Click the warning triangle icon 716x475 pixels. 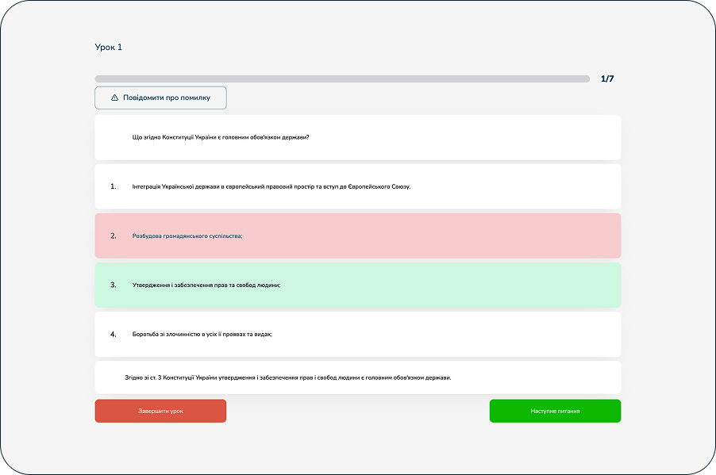(x=114, y=98)
